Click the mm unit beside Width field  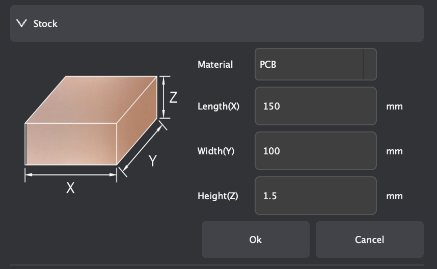394,151
